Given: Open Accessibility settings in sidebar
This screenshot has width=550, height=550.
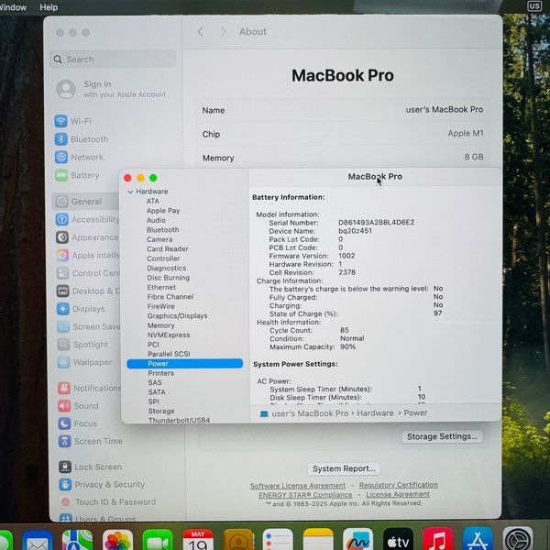Looking at the screenshot, I should click(88, 220).
